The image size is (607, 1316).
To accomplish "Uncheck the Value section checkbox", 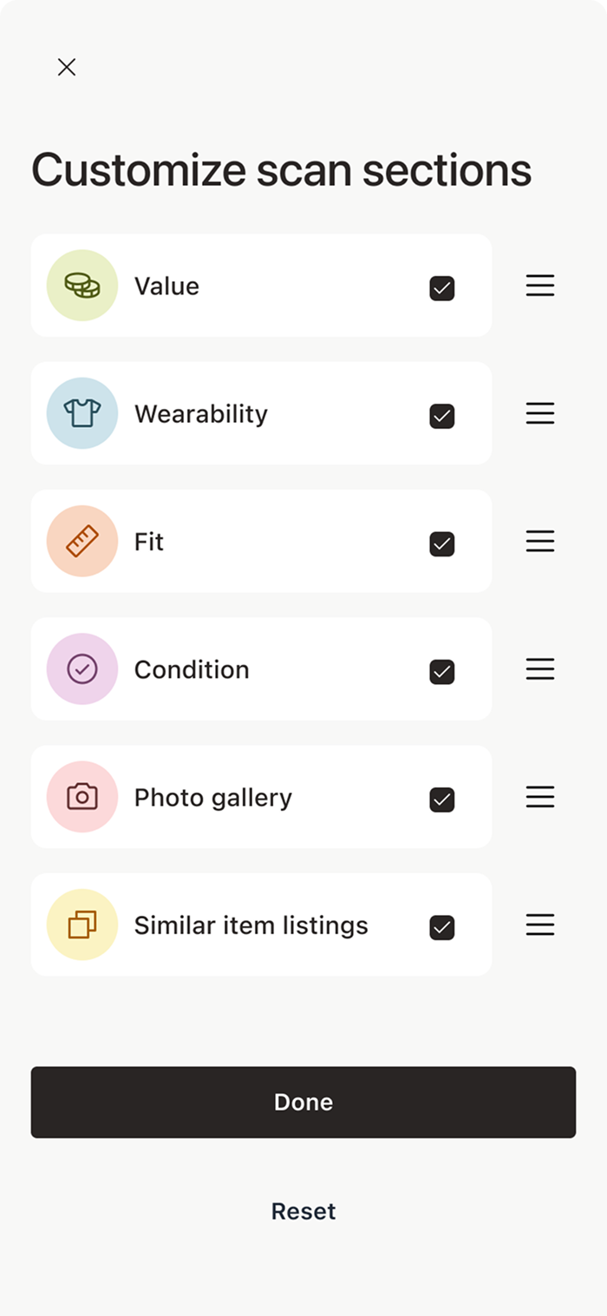I will [x=442, y=288].
